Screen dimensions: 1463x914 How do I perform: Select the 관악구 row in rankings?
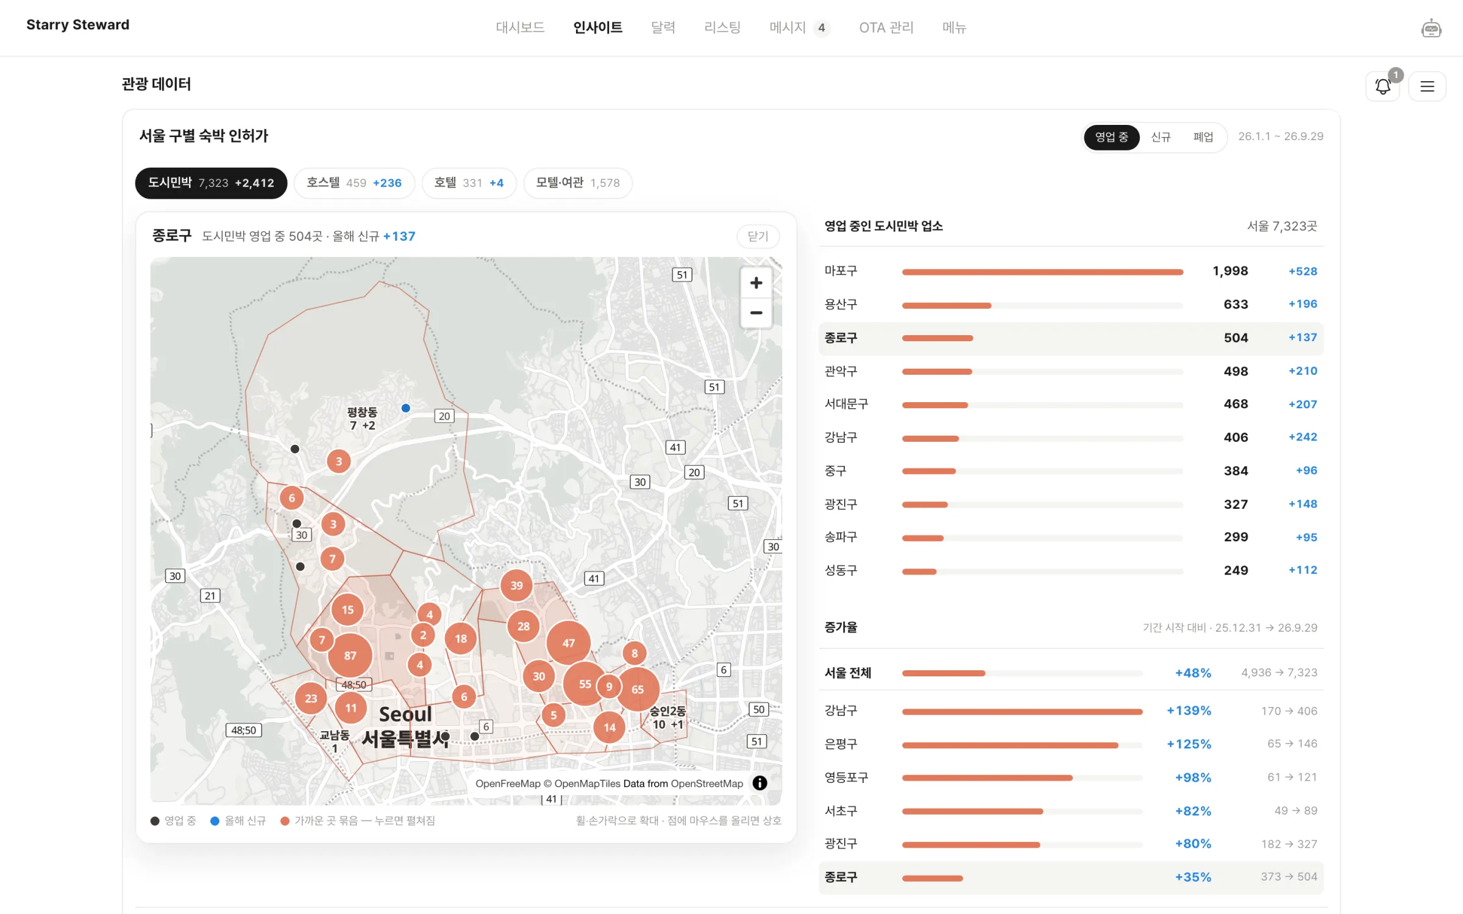point(1070,371)
